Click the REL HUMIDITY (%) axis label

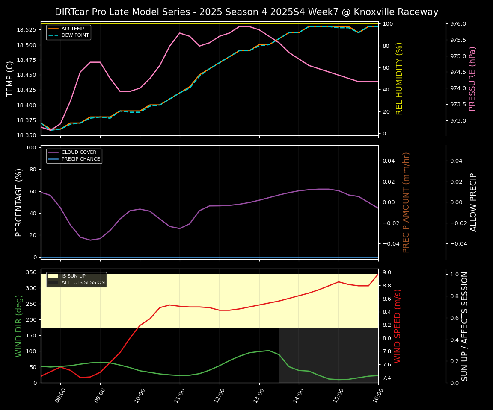pos(399,79)
